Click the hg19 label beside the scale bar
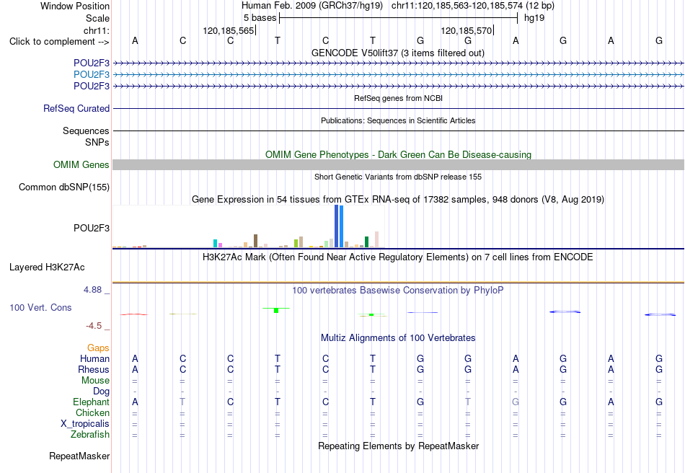This screenshot has height=473, width=685. (x=534, y=18)
